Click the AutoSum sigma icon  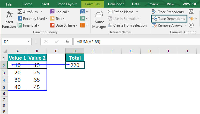click(x=20, y=12)
